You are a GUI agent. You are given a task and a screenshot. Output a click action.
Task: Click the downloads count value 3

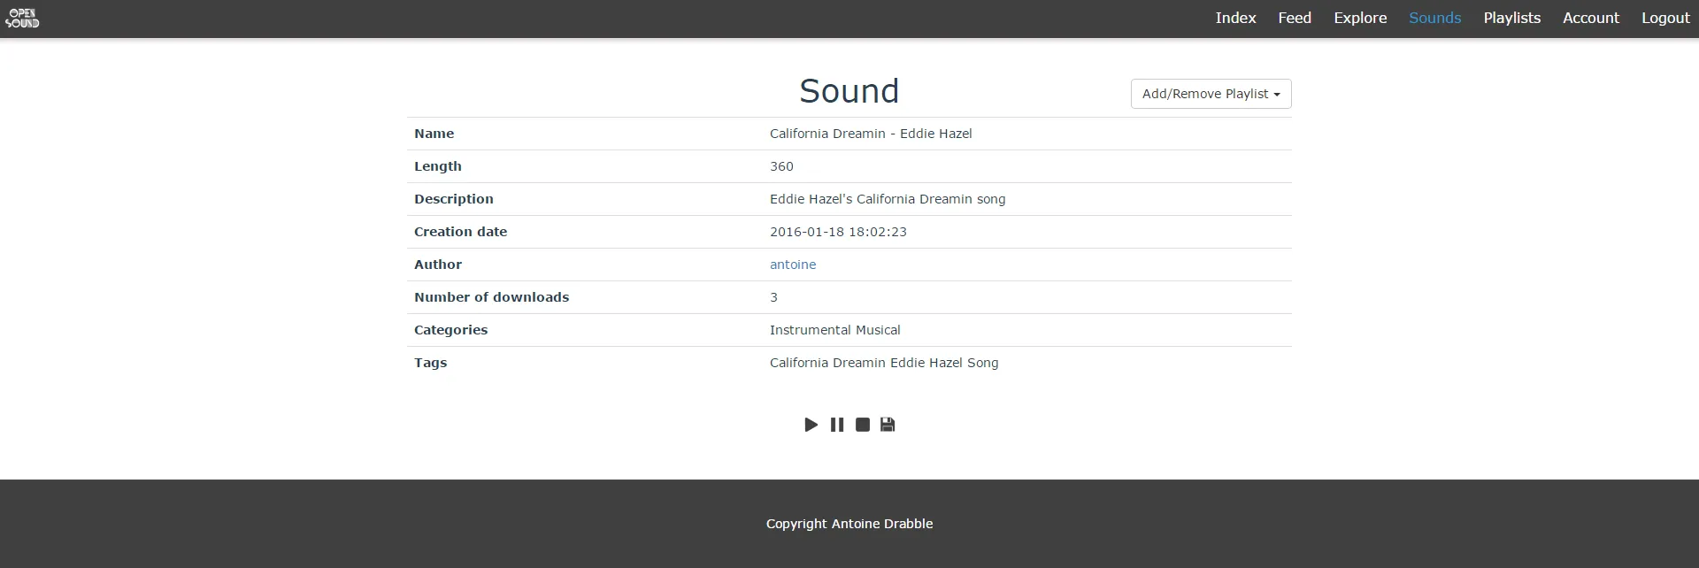coord(773,297)
